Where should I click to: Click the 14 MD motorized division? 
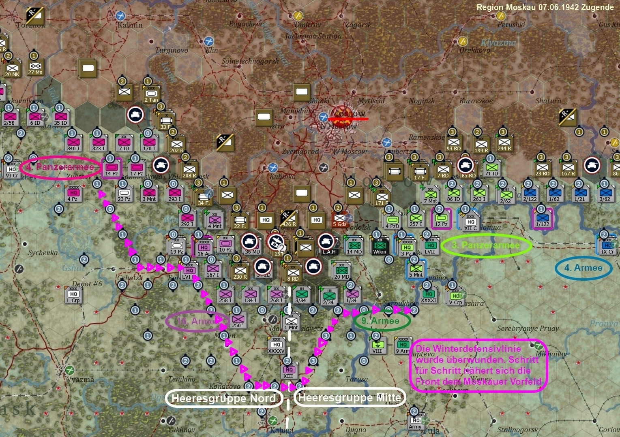(354, 246)
